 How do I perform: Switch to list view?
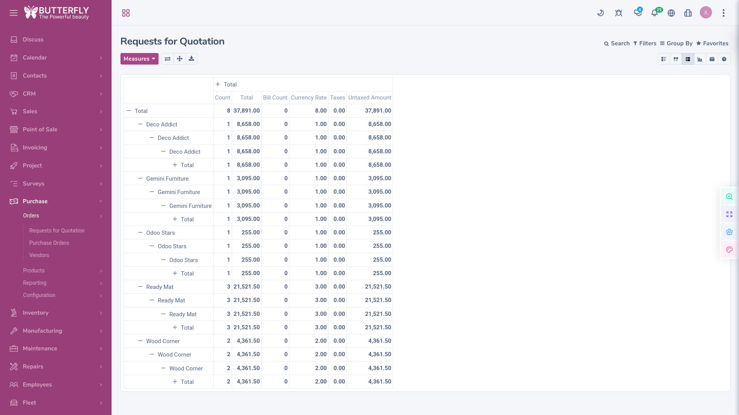pyautogui.click(x=664, y=59)
